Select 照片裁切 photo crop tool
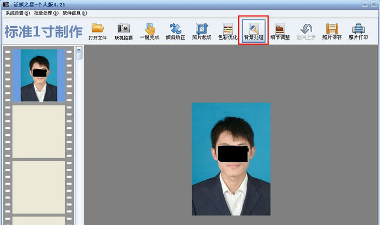Image resolution: width=380 pixels, height=225 pixels. (x=201, y=32)
